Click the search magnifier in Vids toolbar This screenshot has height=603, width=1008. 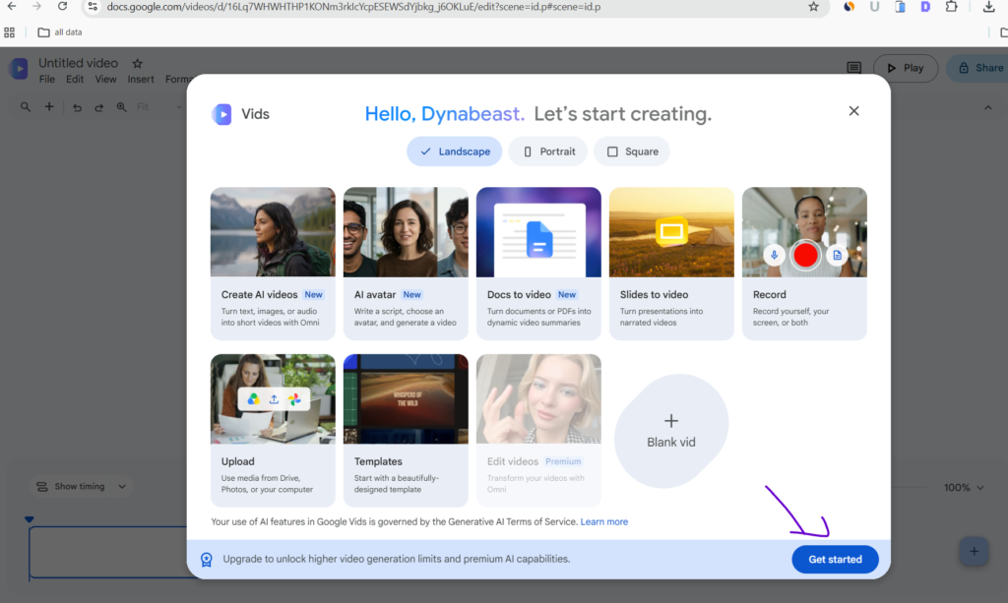25,107
